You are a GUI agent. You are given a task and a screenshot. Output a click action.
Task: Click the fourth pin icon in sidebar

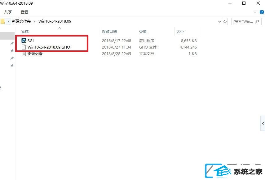pos(12,66)
